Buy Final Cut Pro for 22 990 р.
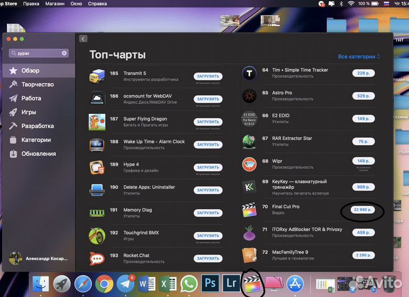 click(x=362, y=210)
